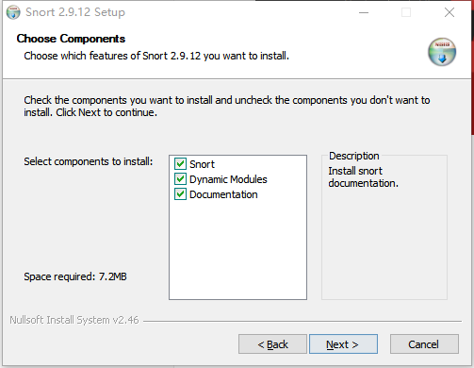Click the Space required 7.2MB label
This screenshot has height=368, width=474.
(75, 276)
